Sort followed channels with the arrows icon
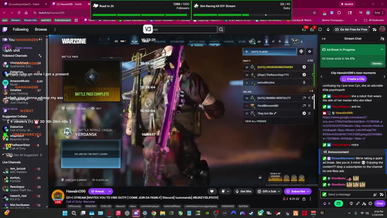 [x=40, y=56]
